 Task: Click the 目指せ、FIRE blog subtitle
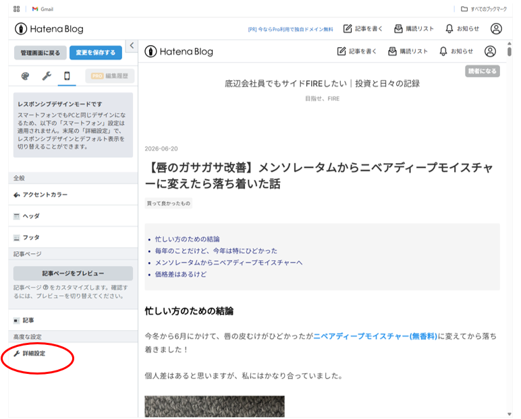[x=323, y=98]
